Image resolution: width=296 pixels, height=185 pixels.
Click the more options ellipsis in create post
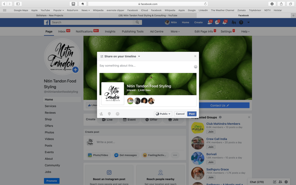click(x=175, y=155)
